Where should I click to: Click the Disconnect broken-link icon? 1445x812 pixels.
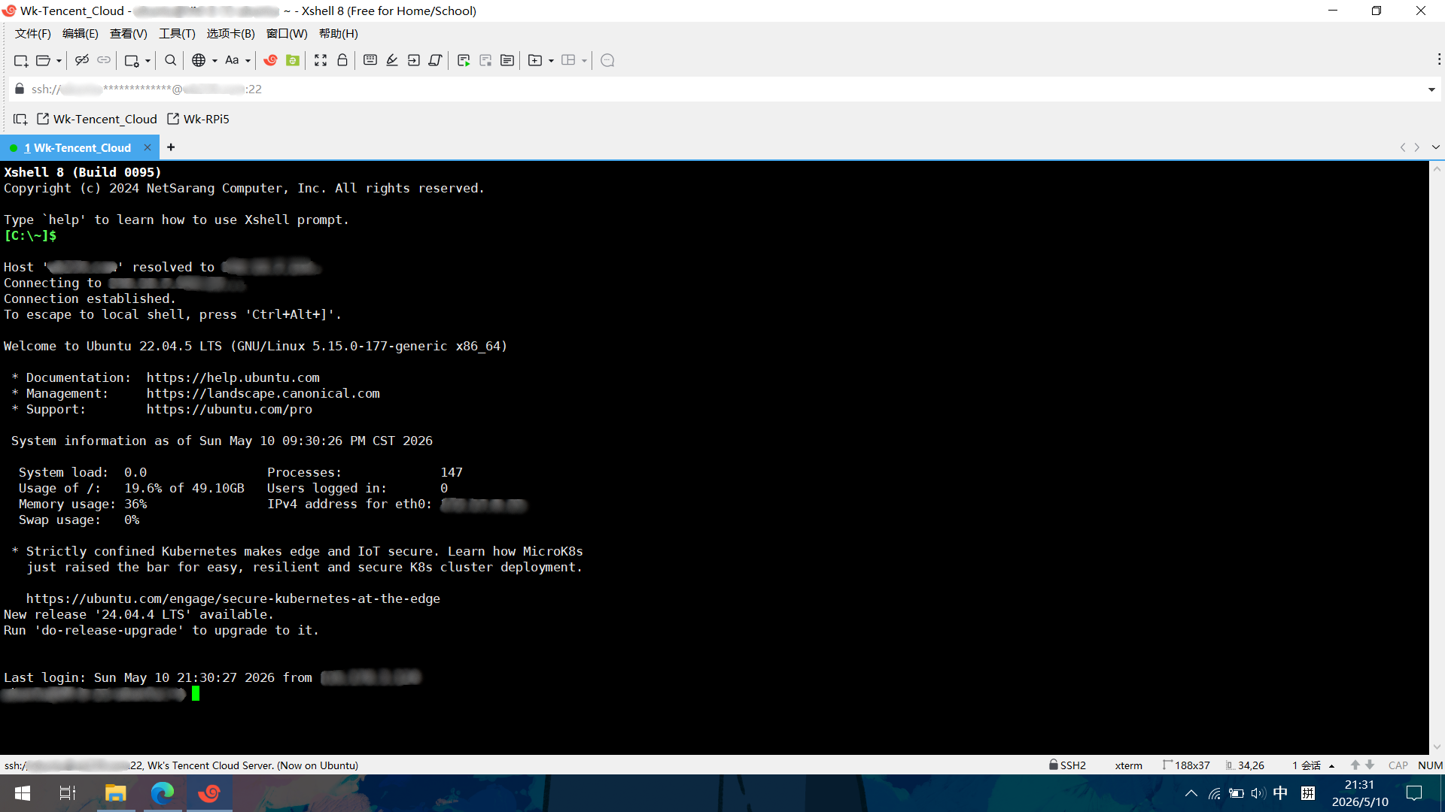(82, 60)
